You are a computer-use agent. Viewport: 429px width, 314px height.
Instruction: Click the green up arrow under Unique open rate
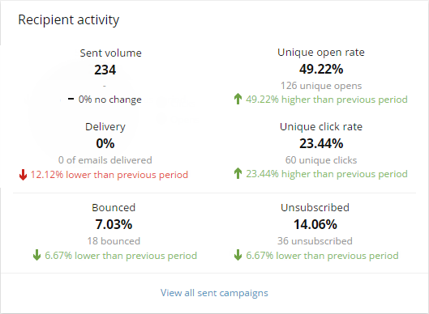pyautogui.click(x=238, y=99)
